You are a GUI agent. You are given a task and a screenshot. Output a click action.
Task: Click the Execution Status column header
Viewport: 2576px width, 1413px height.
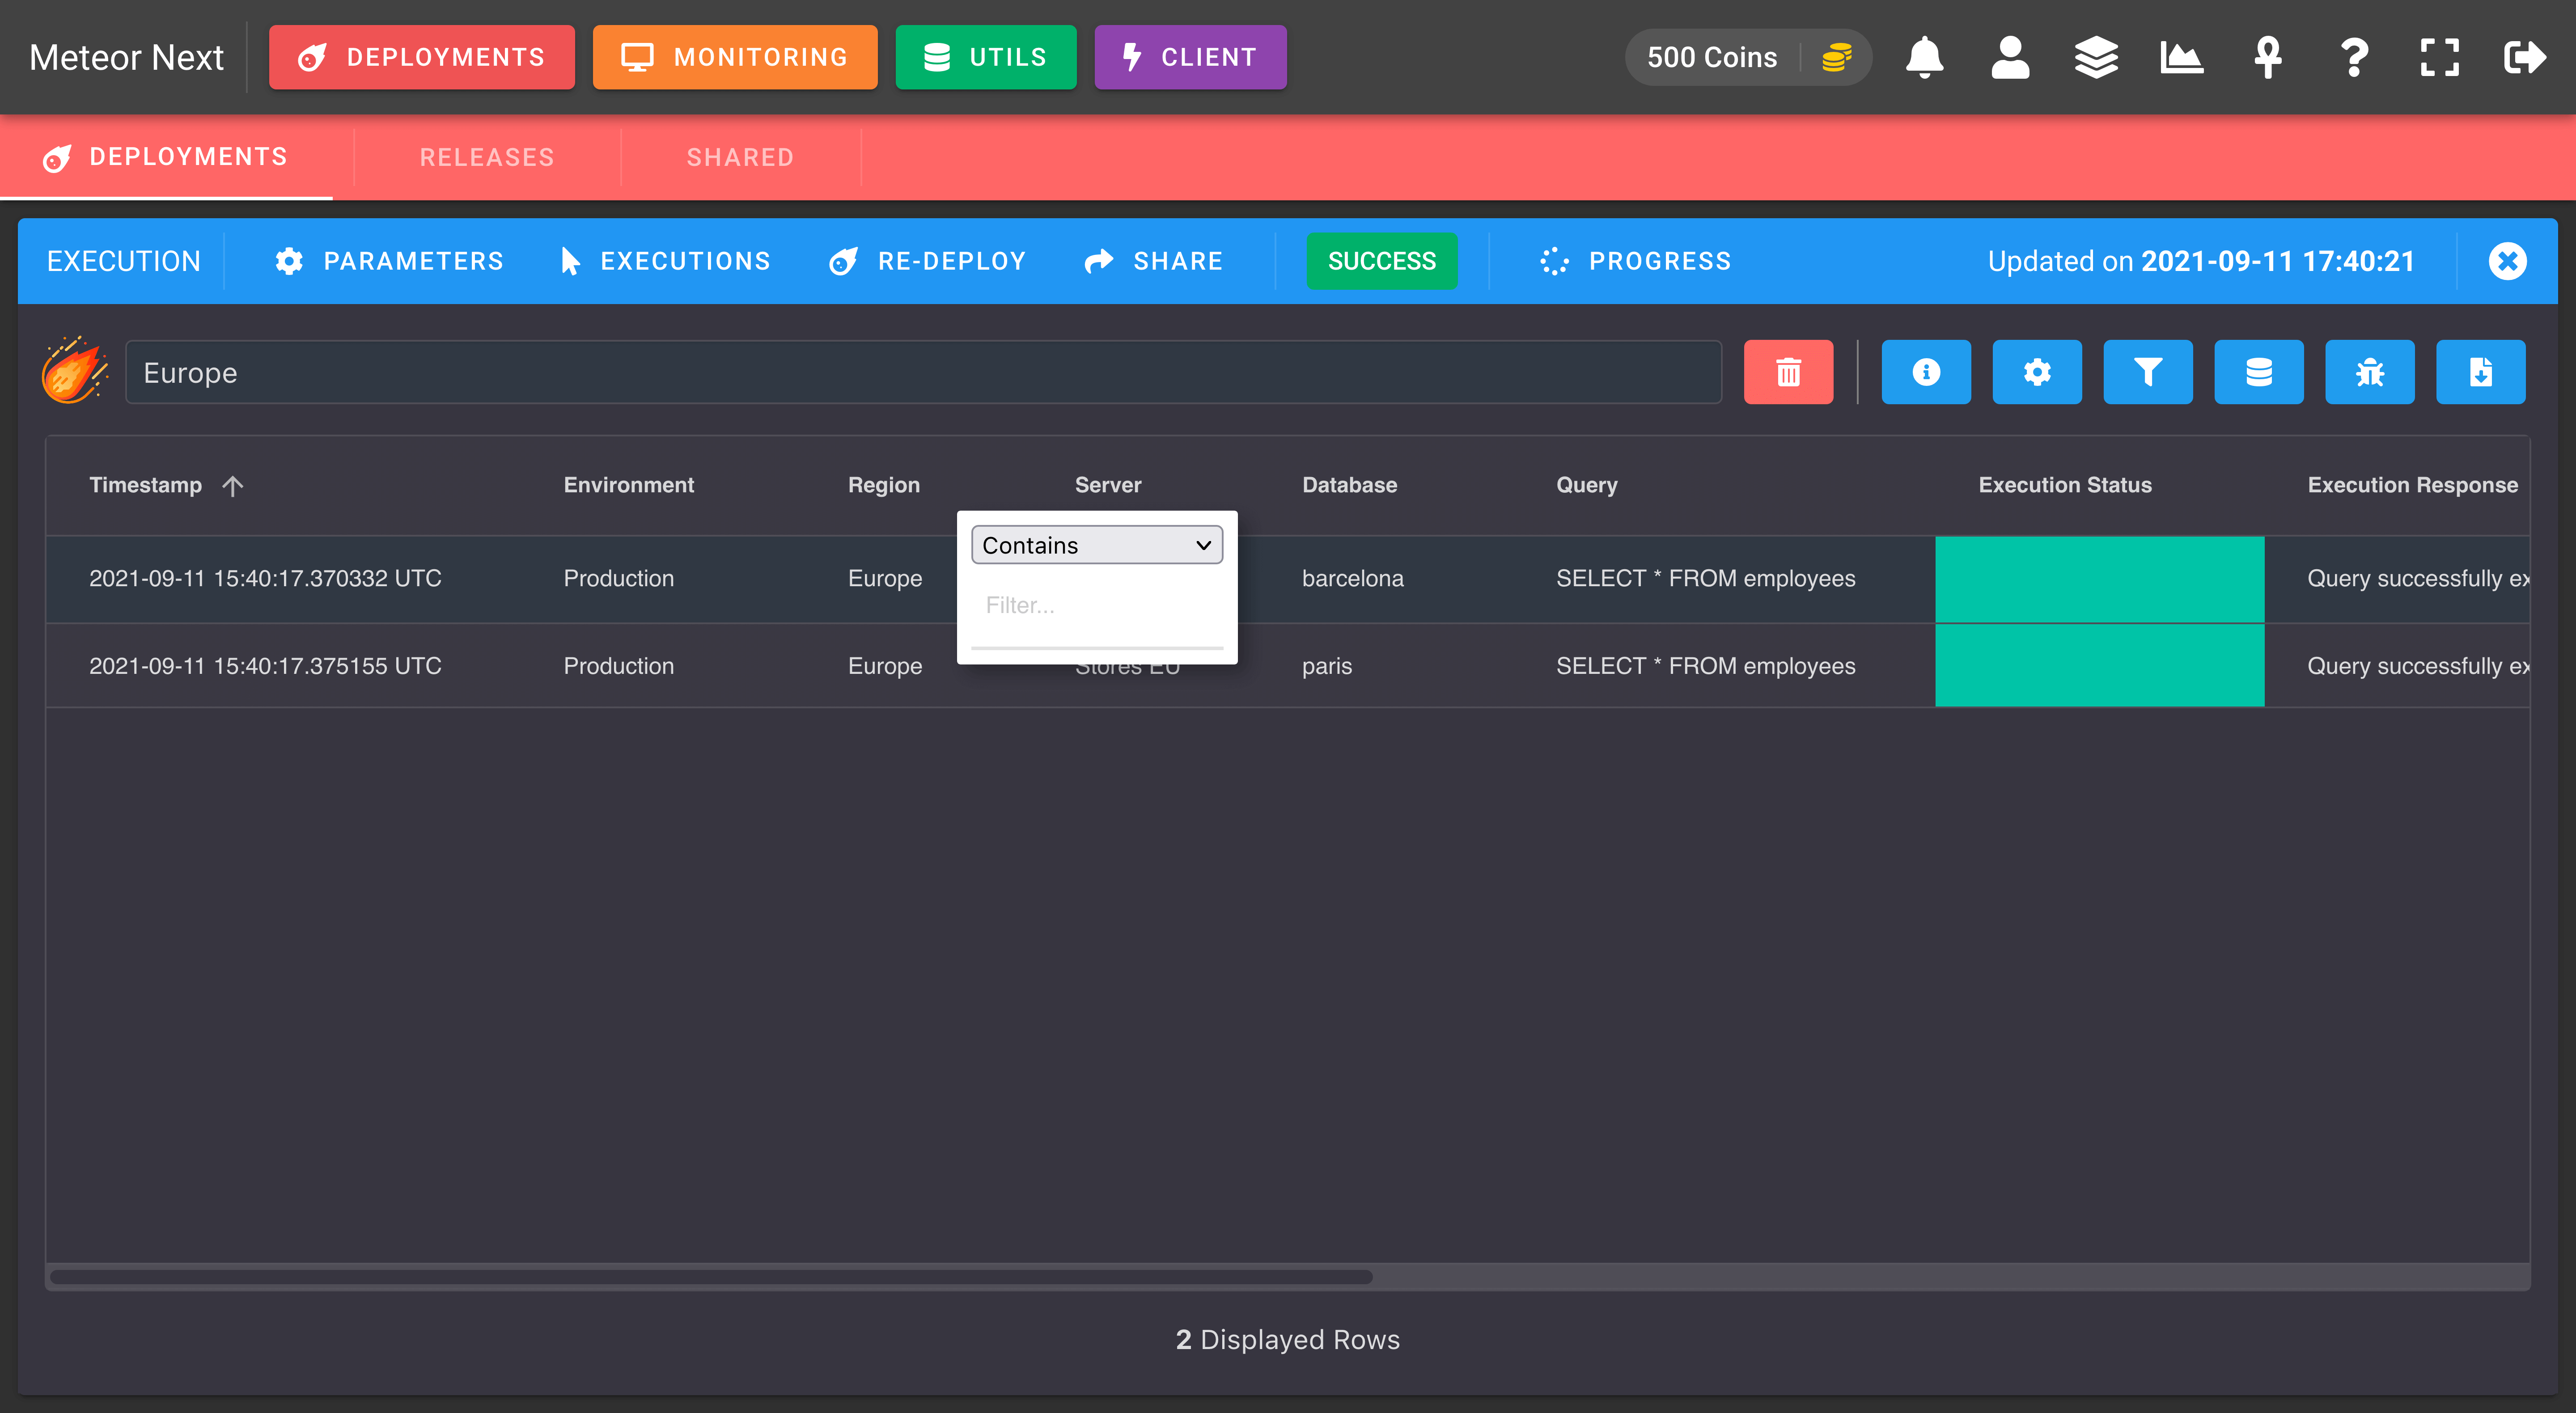[2065, 485]
